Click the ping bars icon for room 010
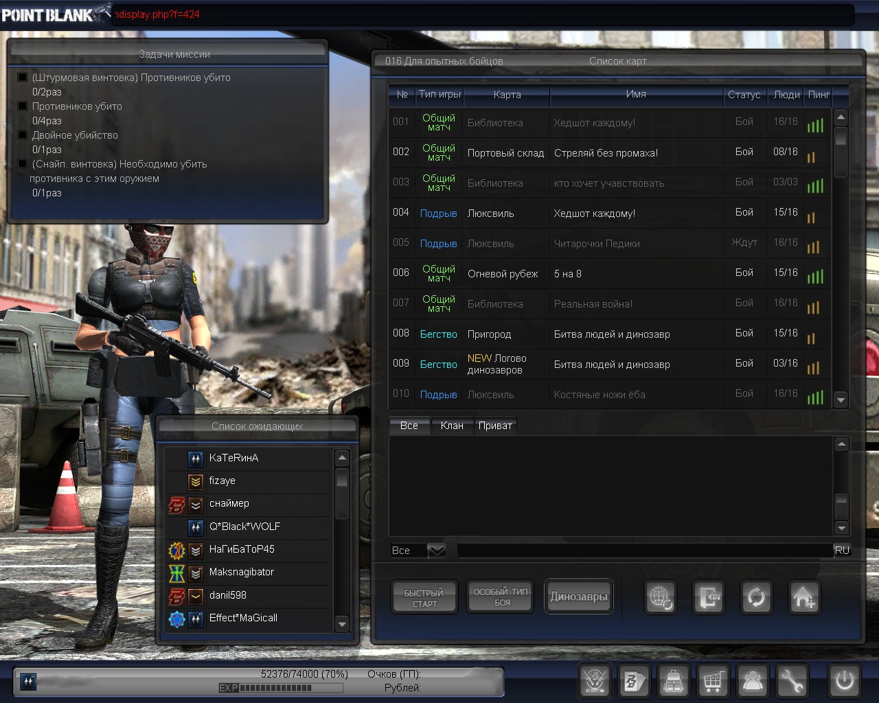 [815, 397]
